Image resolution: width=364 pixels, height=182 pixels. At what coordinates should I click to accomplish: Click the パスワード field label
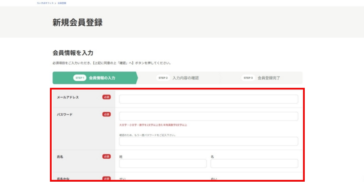(x=65, y=114)
